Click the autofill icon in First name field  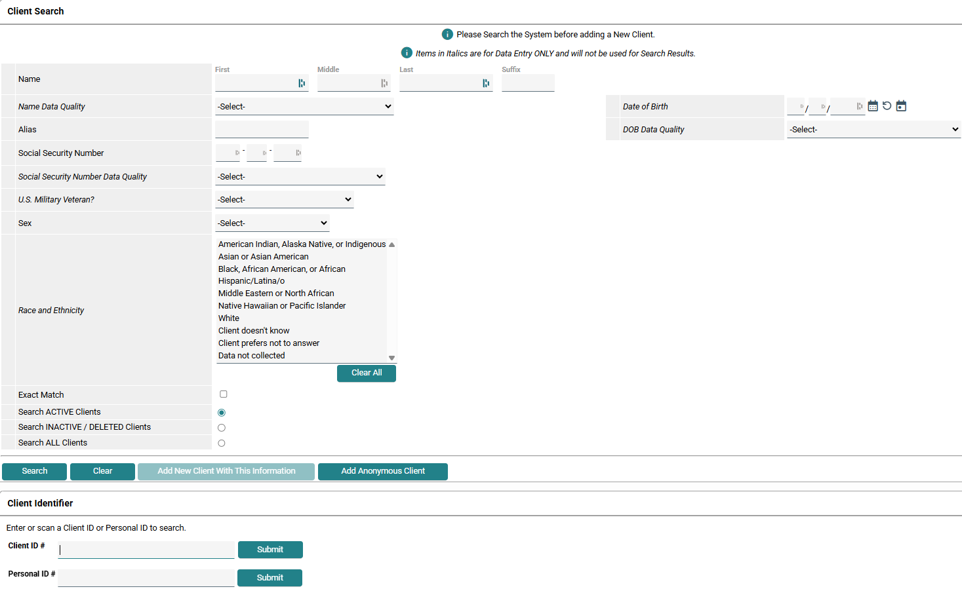click(302, 83)
